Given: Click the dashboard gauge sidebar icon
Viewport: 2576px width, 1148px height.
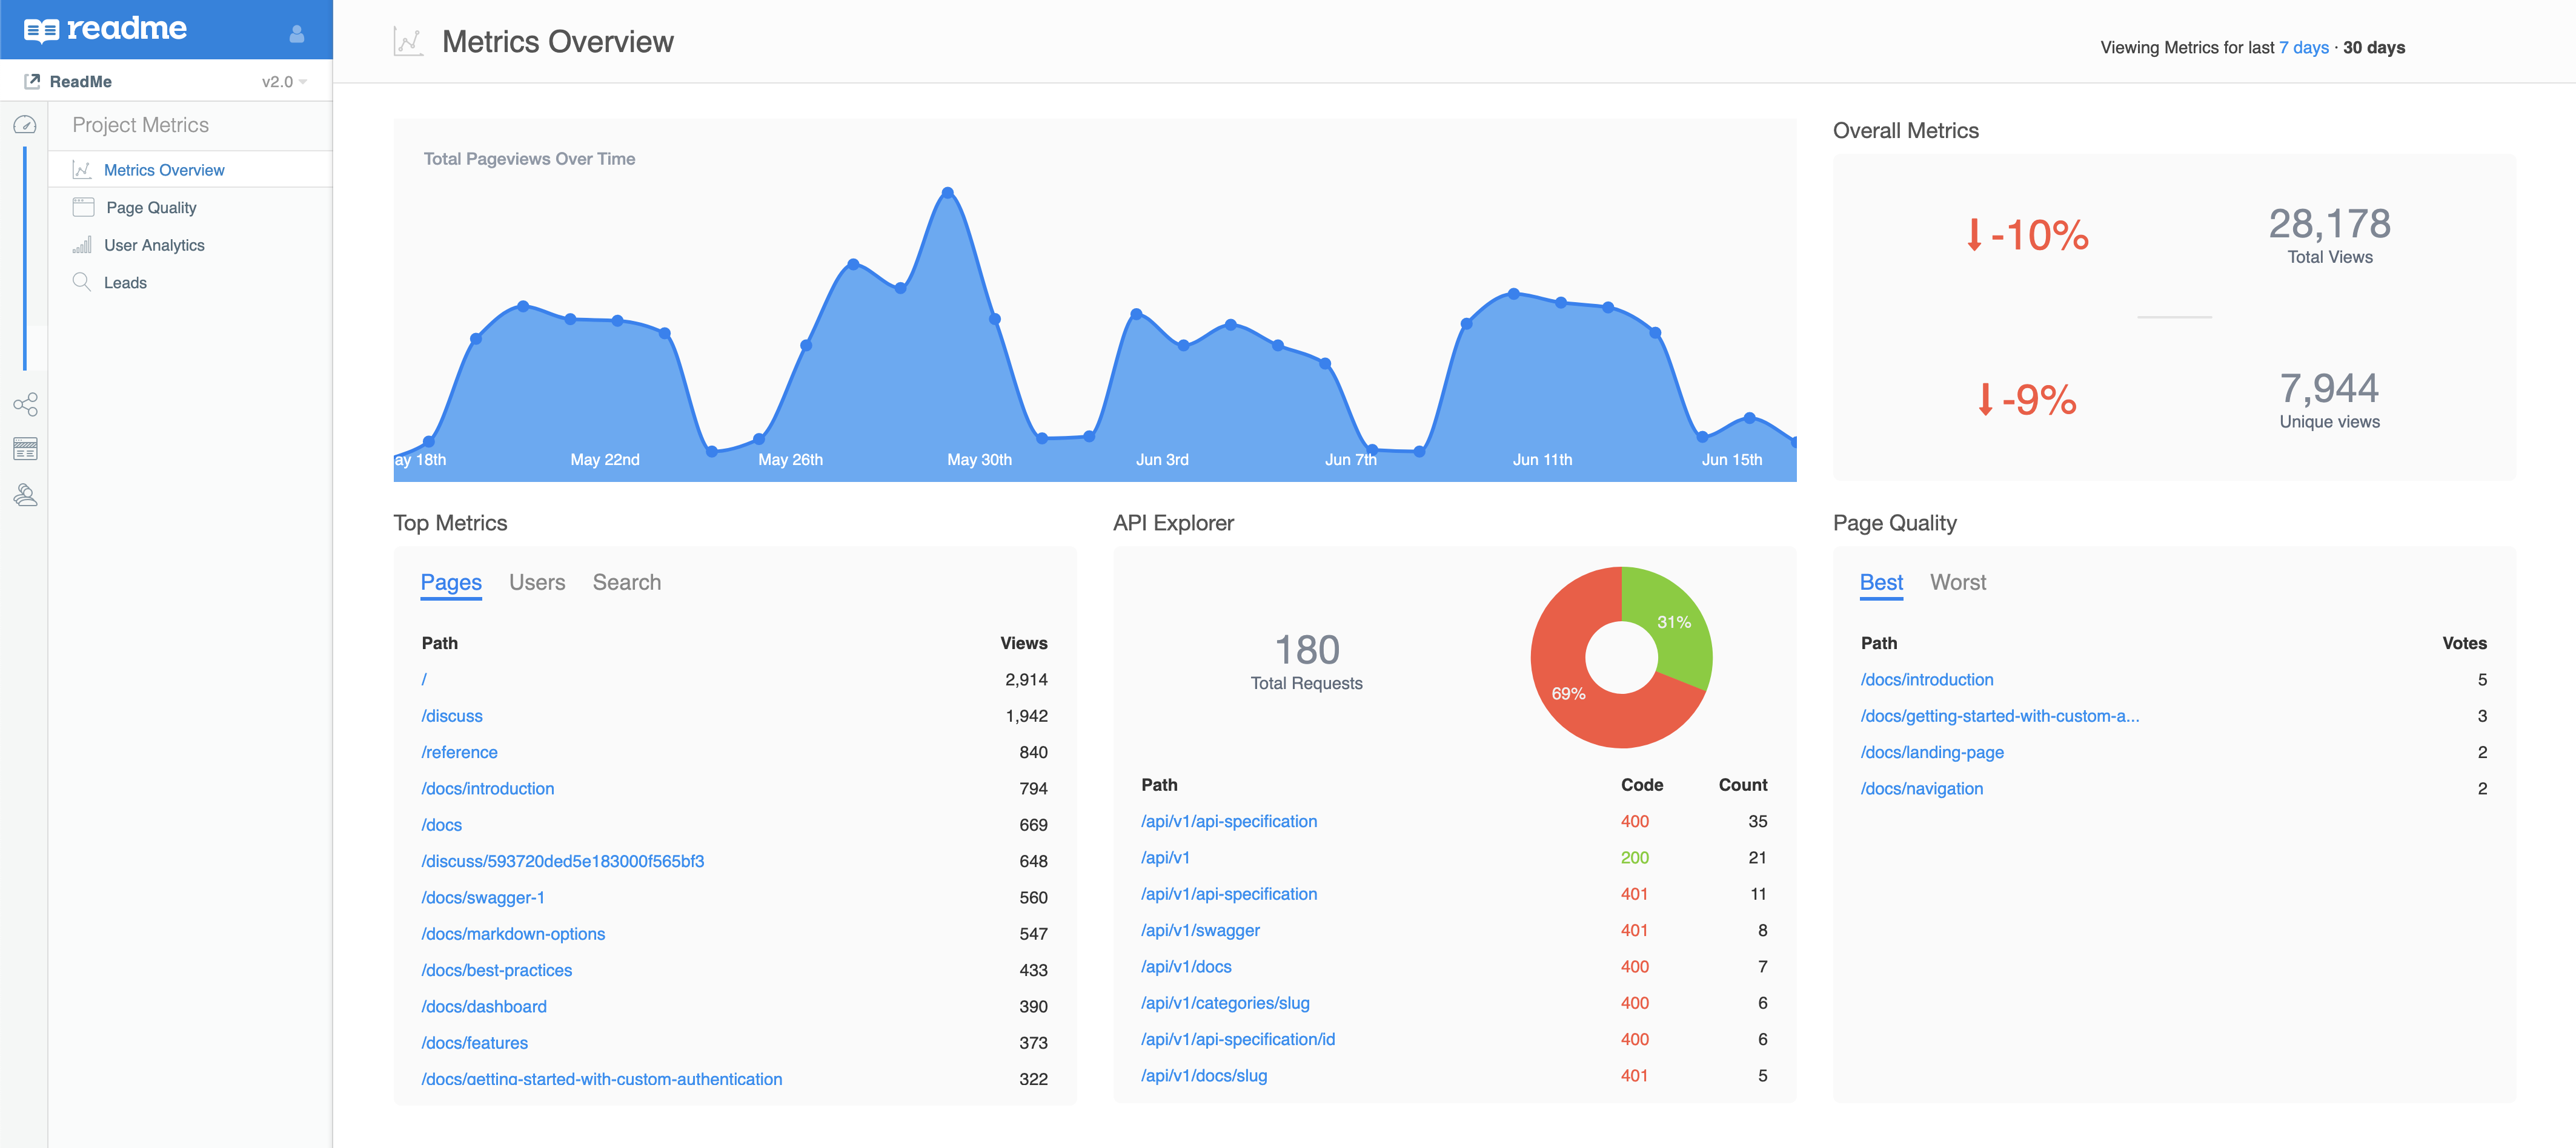Looking at the screenshot, I should [x=25, y=125].
